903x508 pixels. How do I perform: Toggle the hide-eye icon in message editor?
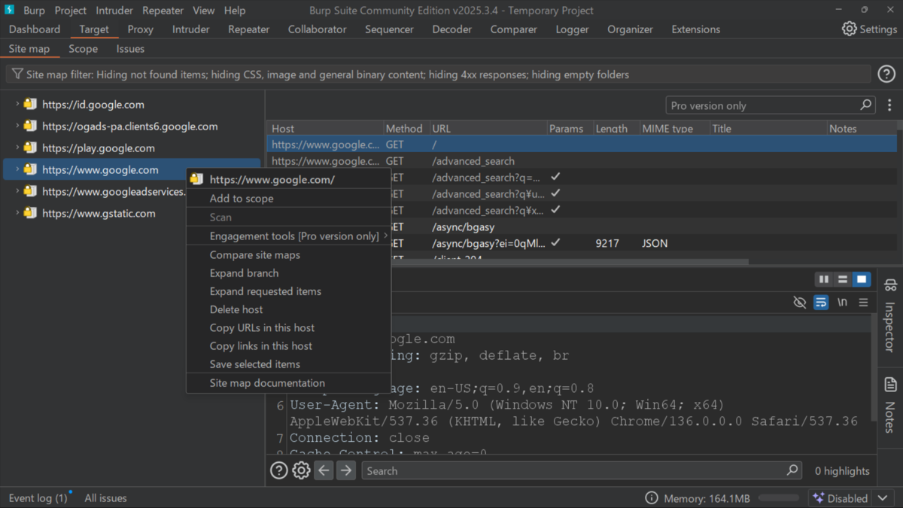(800, 302)
